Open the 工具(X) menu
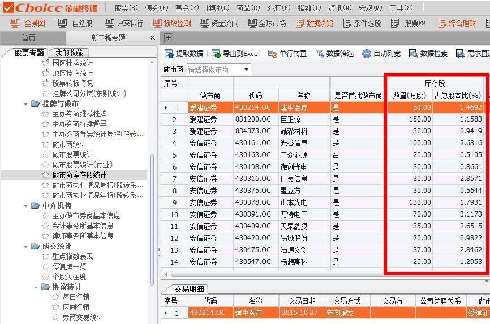The width and height of the screenshot is (490, 324). 401,8
